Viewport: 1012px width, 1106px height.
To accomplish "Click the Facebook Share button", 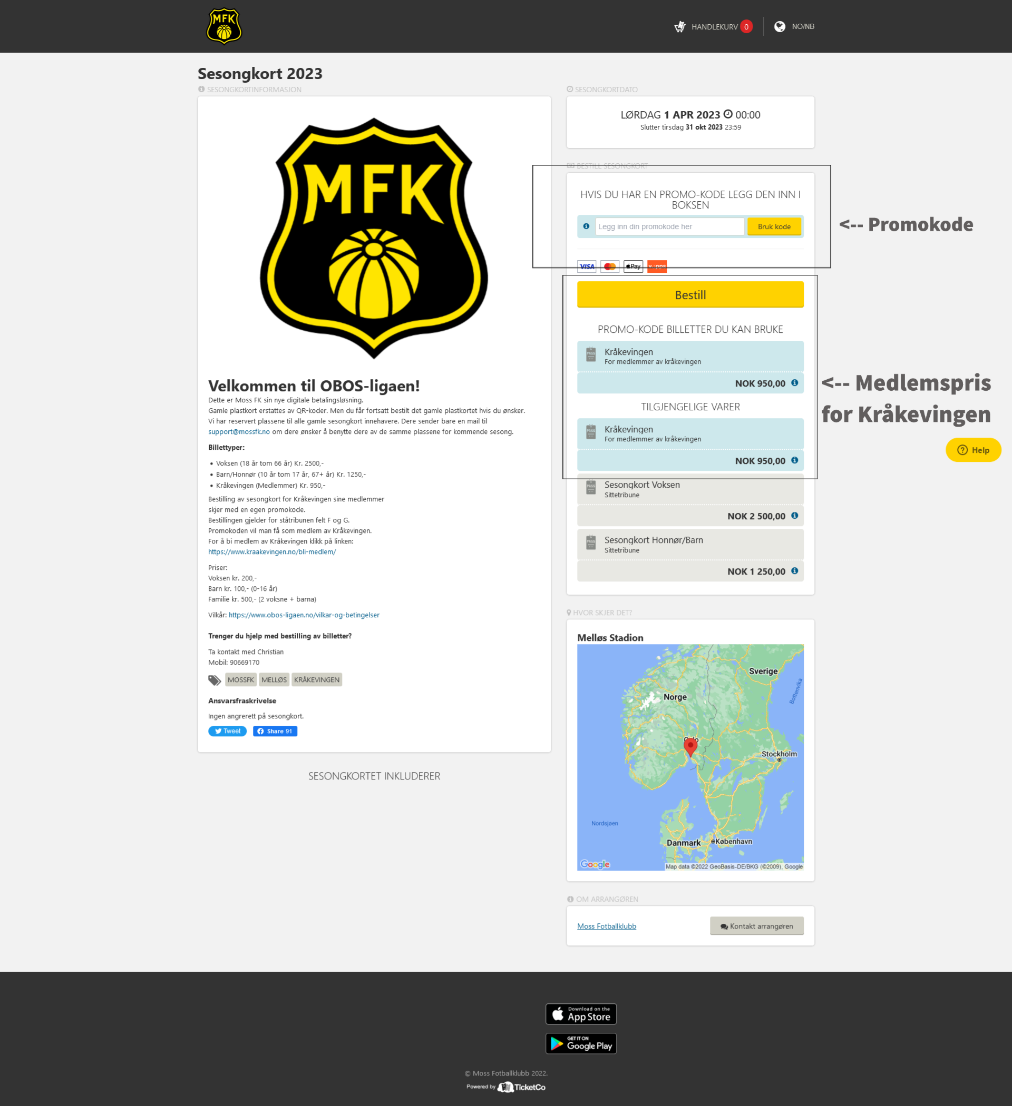I will (x=275, y=732).
